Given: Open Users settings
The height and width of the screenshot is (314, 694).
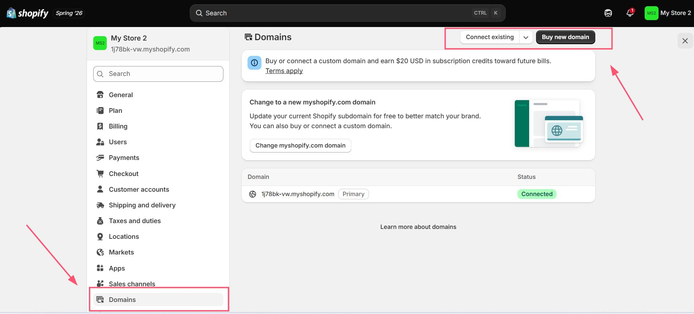Looking at the screenshot, I should 158,142.
